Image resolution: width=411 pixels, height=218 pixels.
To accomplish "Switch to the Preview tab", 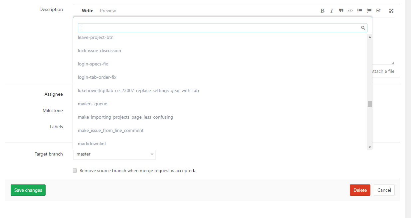I will click(108, 11).
